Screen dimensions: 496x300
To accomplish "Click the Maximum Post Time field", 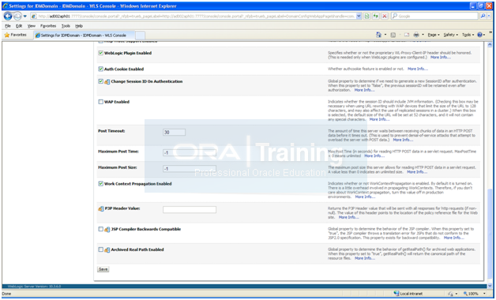I will point(190,152).
